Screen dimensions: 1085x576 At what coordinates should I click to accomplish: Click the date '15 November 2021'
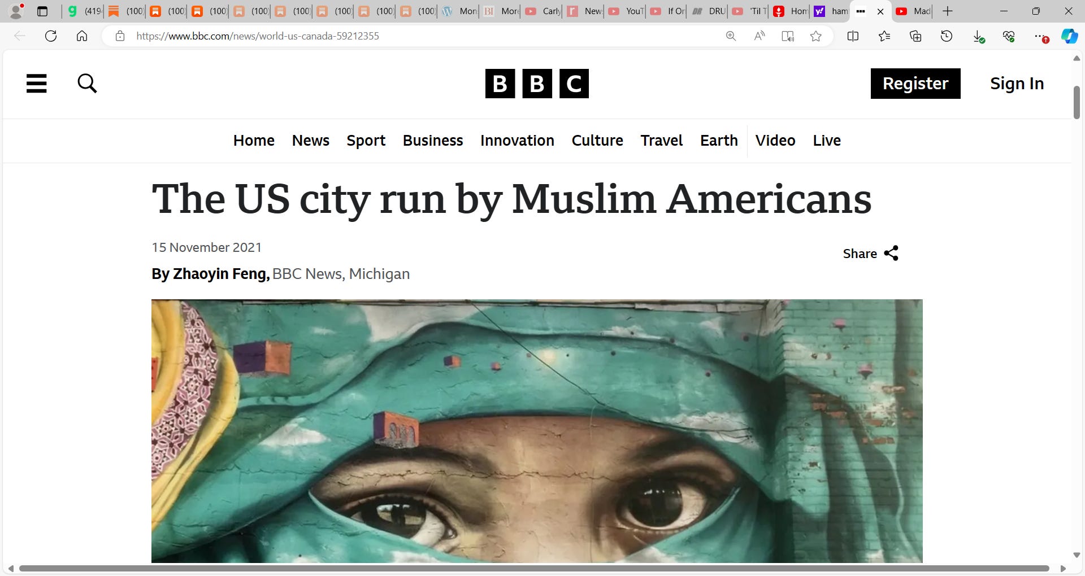pyautogui.click(x=207, y=247)
